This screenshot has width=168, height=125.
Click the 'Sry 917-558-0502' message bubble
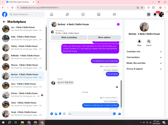pos(65,82)
